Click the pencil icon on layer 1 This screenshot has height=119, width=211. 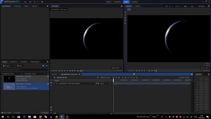tap(96, 83)
